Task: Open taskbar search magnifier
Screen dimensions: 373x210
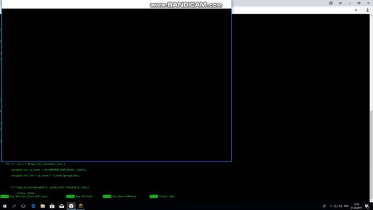Action: (x=14, y=206)
